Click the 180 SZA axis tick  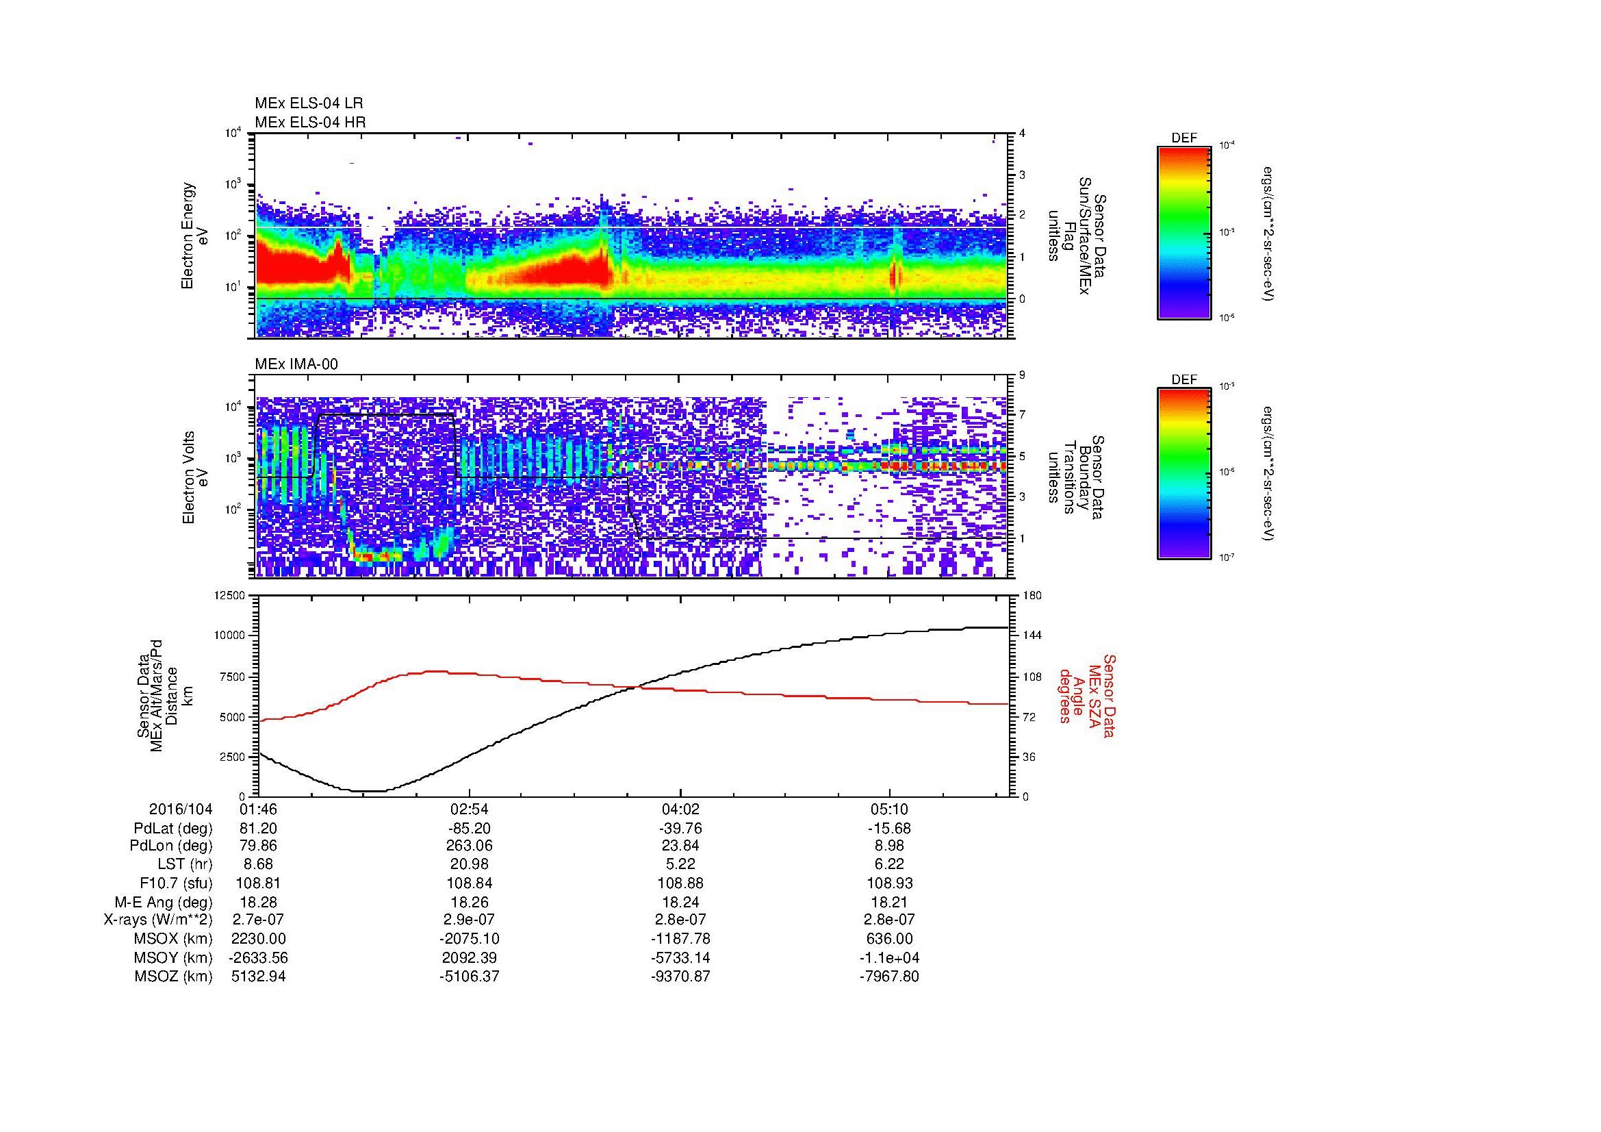pos(1033,595)
